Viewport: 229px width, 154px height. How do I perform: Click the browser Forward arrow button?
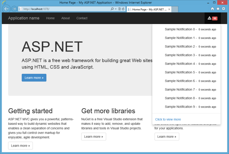(14, 9)
